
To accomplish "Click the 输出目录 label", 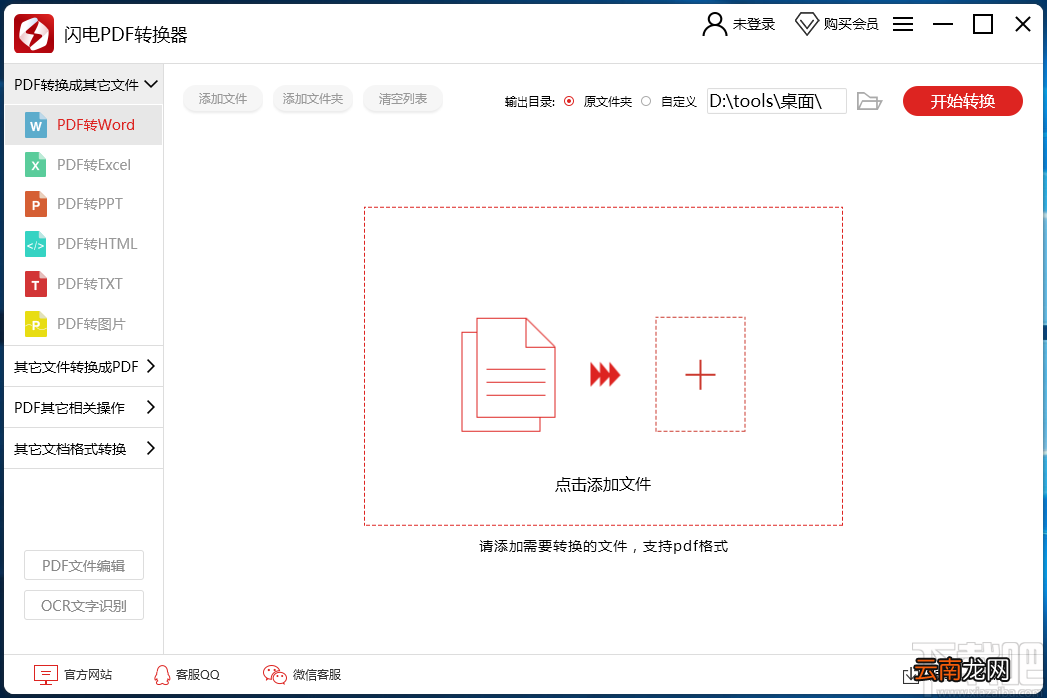I will [x=529, y=102].
